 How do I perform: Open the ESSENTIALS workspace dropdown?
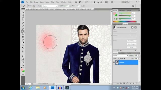click(x=126, y=2)
